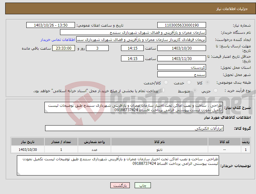Click the تاریخ نیاز column header

(28, 142)
